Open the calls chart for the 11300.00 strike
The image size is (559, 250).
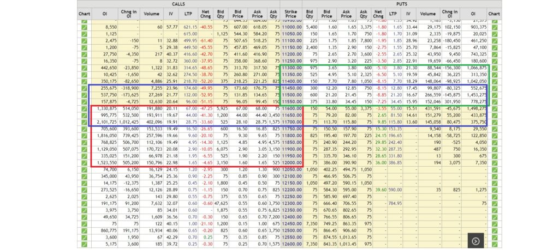click(x=84, y=68)
